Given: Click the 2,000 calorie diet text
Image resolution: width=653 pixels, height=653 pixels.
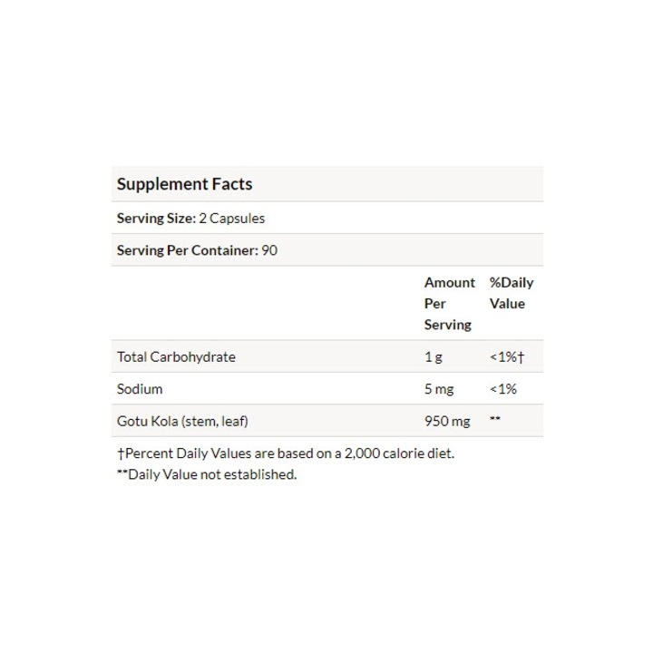Looking at the screenshot, I should (x=399, y=453).
